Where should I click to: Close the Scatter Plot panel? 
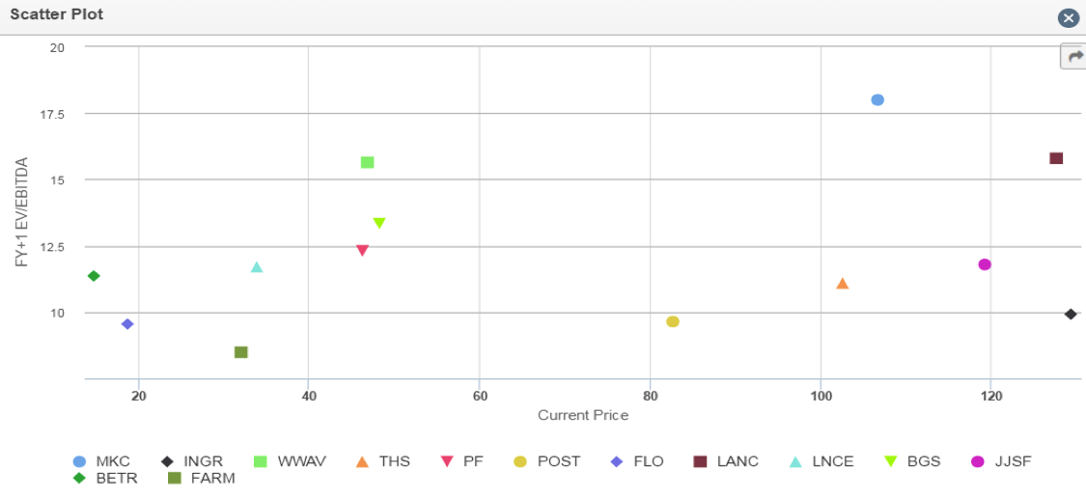1070,18
